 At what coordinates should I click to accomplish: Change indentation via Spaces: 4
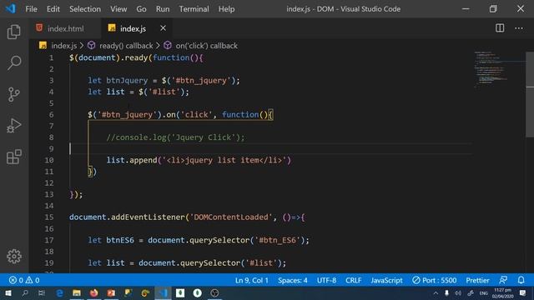click(x=293, y=280)
